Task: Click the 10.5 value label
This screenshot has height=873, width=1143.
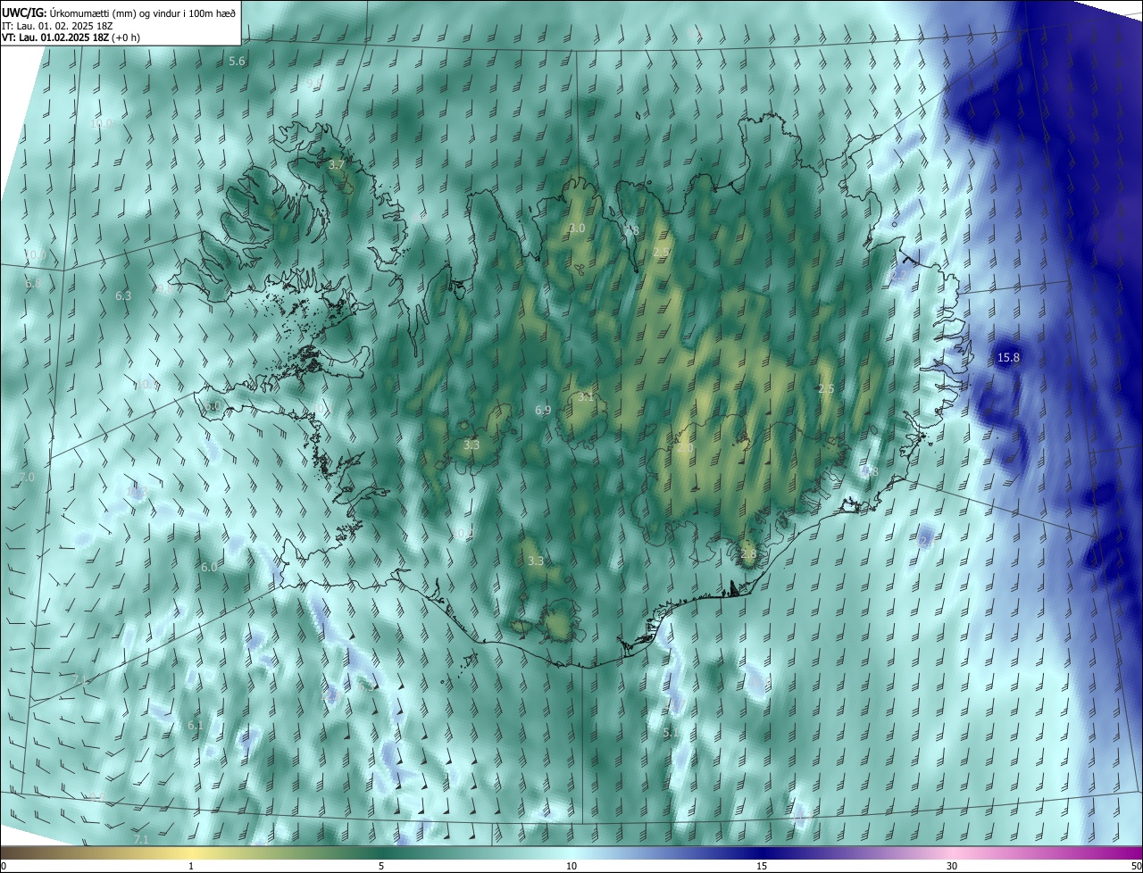Action: click(x=146, y=385)
